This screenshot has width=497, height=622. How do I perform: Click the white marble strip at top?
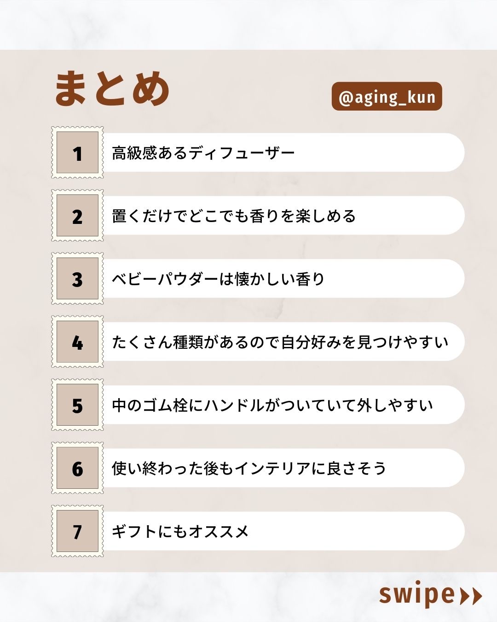248,24
